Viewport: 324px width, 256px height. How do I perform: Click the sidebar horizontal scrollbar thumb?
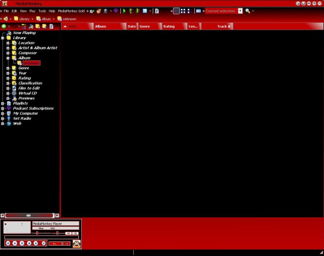pyautogui.click(x=29, y=215)
